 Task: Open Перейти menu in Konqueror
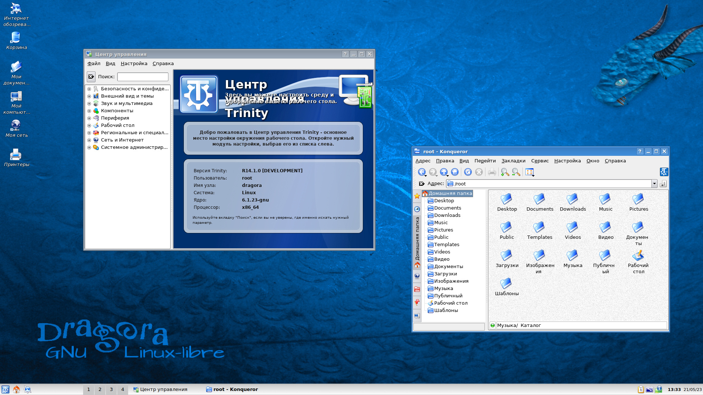485,161
